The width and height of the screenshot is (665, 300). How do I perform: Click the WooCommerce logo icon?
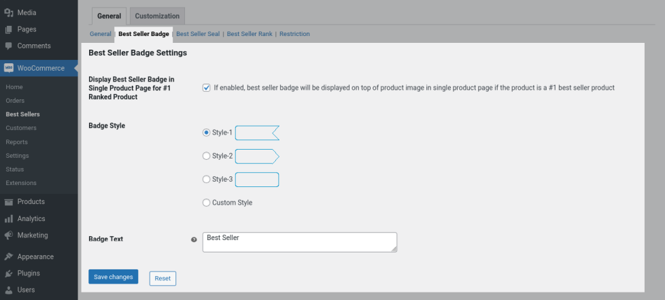(x=9, y=68)
